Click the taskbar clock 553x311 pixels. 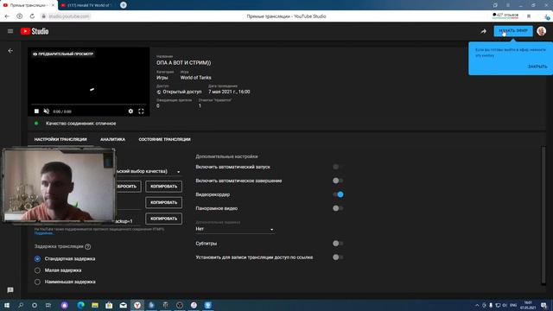click(528, 305)
